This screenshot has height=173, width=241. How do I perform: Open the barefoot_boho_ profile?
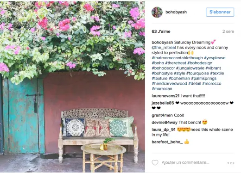click(x=167, y=142)
